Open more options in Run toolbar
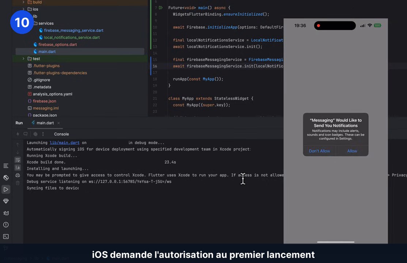 (x=43, y=134)
